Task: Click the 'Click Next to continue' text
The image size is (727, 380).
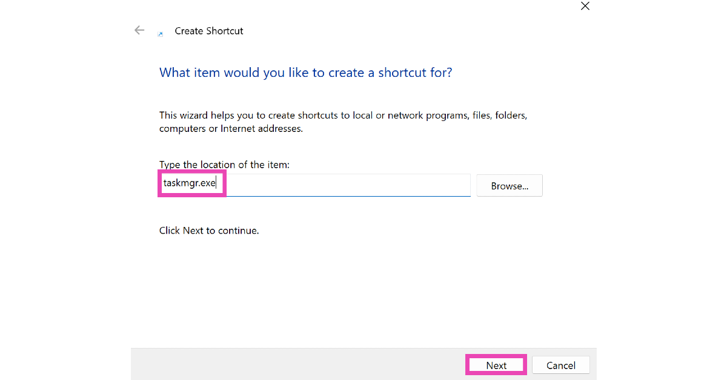Action: pyautogui.click(x=209, y=231)
